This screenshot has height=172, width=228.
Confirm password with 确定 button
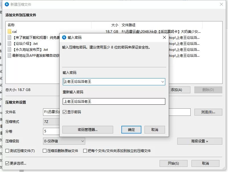(x=131, y=130)
